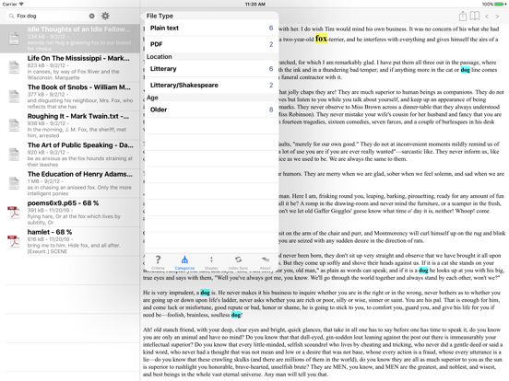Image resolution: width=509 pixels, height=381 pixels.
Task: Tap the document icon for Roughing It
Action: click(14, 125)
